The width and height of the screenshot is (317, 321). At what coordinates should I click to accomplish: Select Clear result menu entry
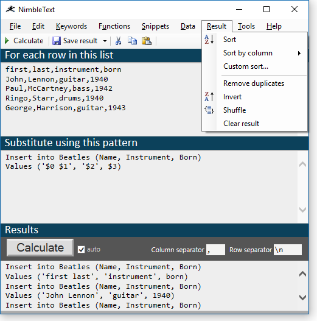(254, 124)
